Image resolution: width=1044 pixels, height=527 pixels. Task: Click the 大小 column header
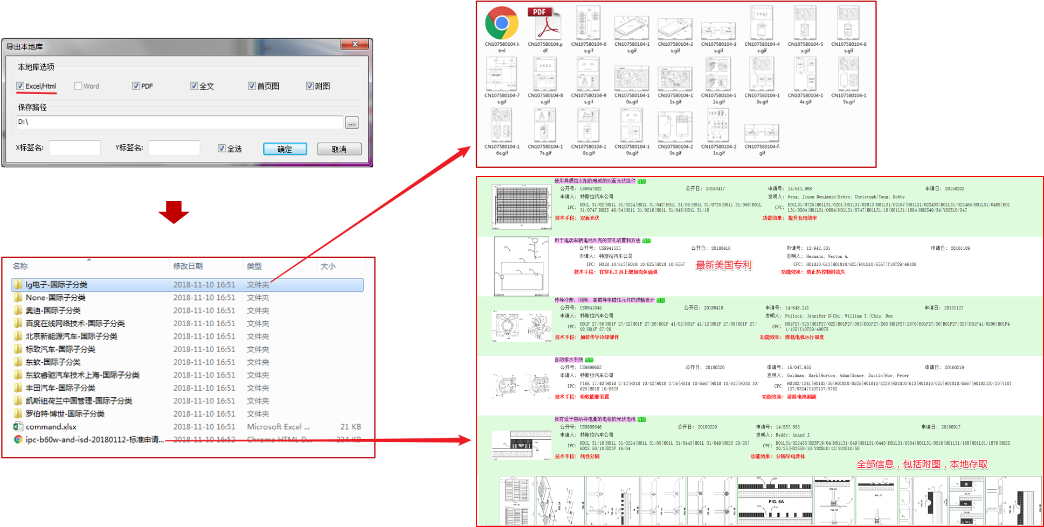328,266
